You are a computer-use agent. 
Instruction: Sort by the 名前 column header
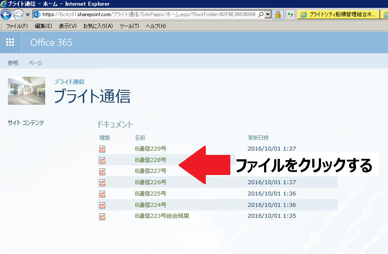[x=140, y=137]
